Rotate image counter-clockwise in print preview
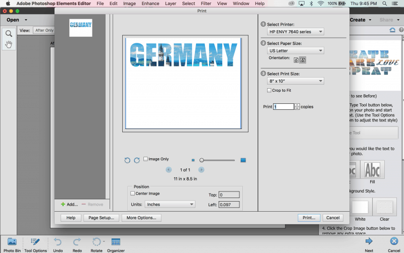The height and width of the screenshot is (253, 404). [x=127, y=160]
